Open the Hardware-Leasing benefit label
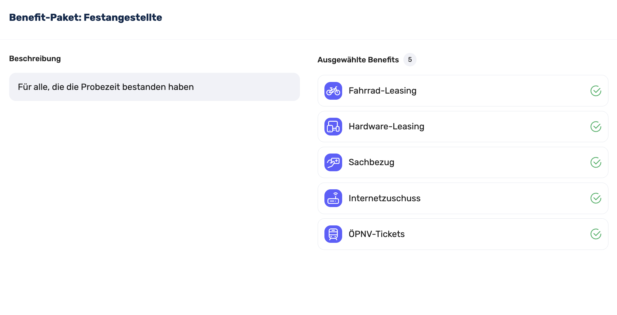Image resolution: width=617 pixels, height=315 pixels. point(386,127)
